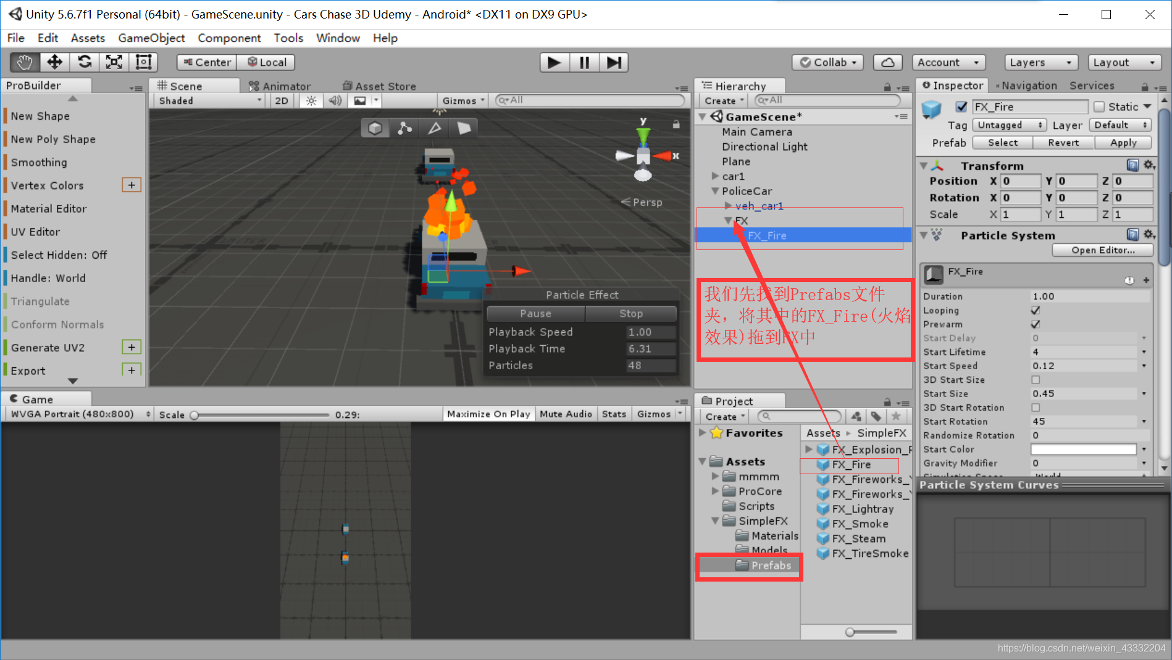This screenshot has width=1172, height=660.
Task: Toggle Inspector lock icon
Action: pyautogui.click(x=1145, y=86)
